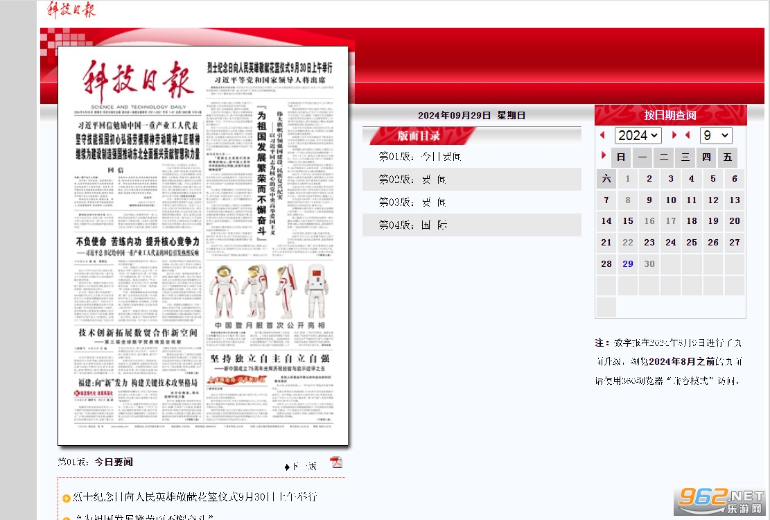
Task: Select September 7 in the calendar
Action: (606, 200)
